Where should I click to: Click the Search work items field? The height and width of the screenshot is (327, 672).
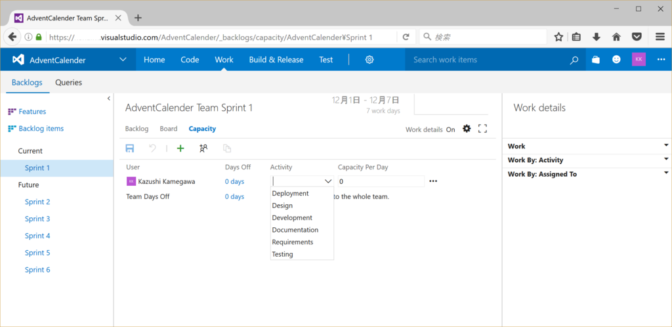(x=486, y=60)
